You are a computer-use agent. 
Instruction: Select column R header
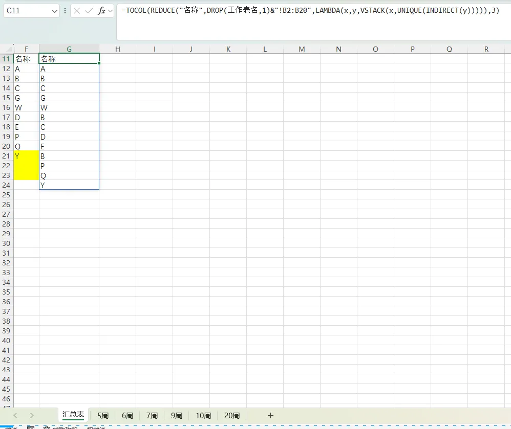pos(486,49)
